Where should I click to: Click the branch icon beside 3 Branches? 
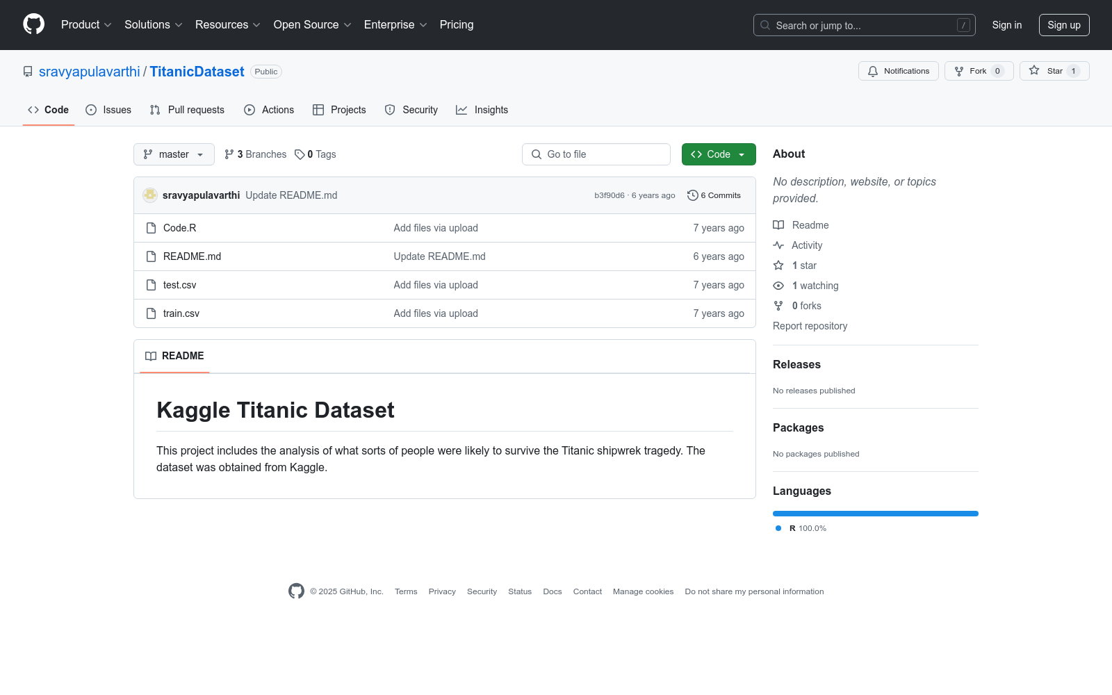[x=229, y=154]
